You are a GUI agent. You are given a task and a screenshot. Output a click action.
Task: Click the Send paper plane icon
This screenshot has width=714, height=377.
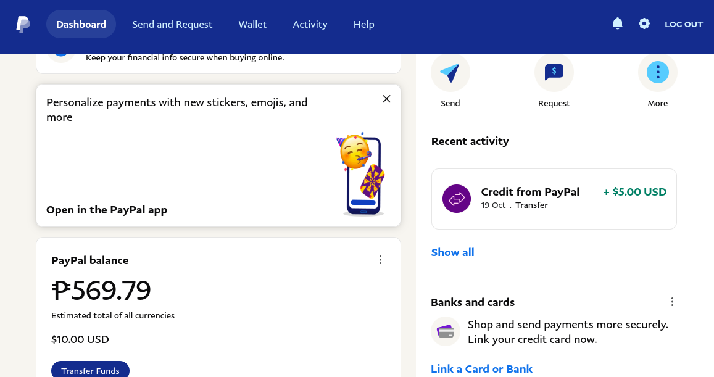click(450, 73)
